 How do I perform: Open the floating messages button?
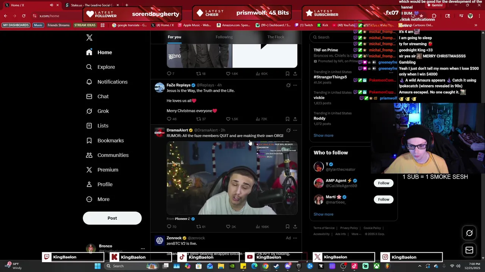[x=469, y=250]
